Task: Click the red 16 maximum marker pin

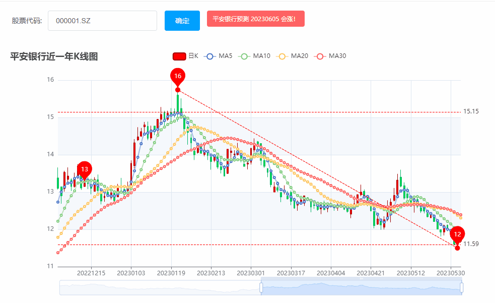Action: coord(178,77)
